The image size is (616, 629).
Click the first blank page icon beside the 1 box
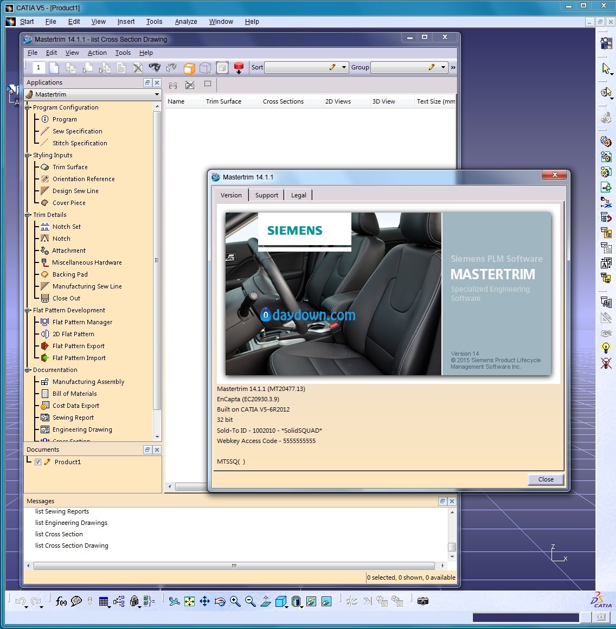pyautogui.click(x=54, y=68)
